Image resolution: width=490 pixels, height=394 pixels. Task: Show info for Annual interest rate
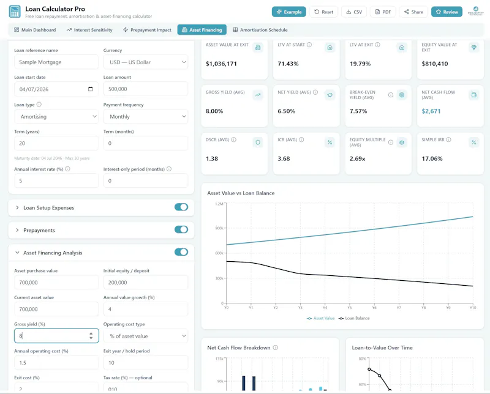click(67, 169)
